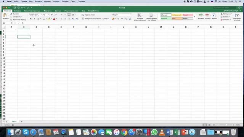244x137 pixels.
Task: Click the fill color bucket icon
Action: click(x=49, y=19)
